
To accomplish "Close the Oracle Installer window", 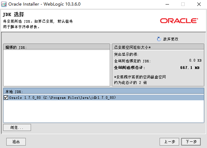I will pyautogui.click(x=199, y=4).
